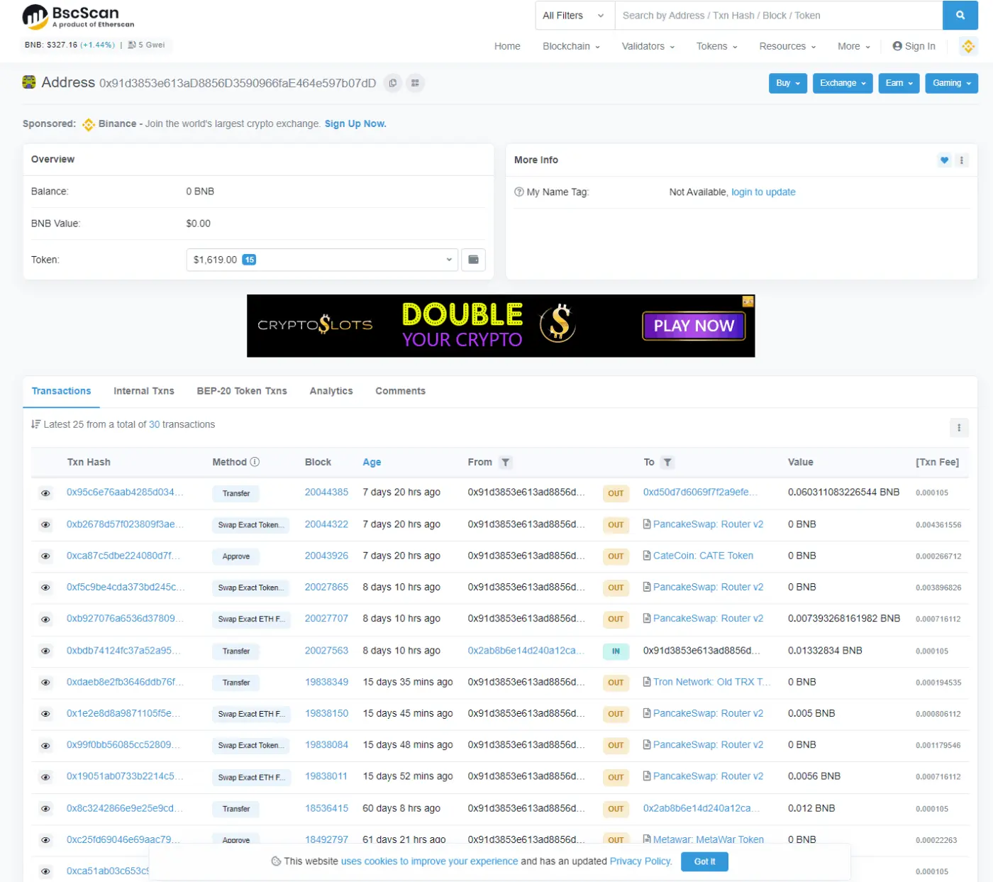Screen dimensions: 993x882
Task: Switch to the BEP-20 Token Txns tab
Action: [x=242, y=391]
